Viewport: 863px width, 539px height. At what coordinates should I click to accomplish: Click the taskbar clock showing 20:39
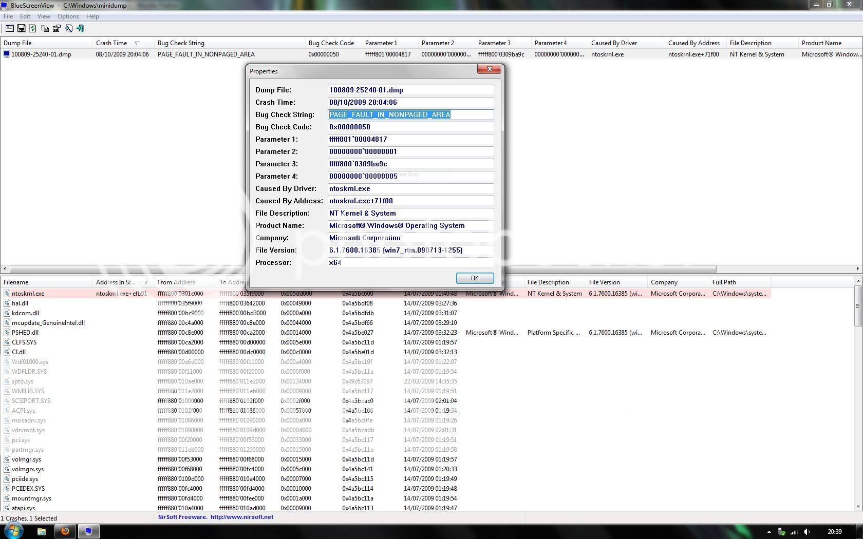coord(835,532)
